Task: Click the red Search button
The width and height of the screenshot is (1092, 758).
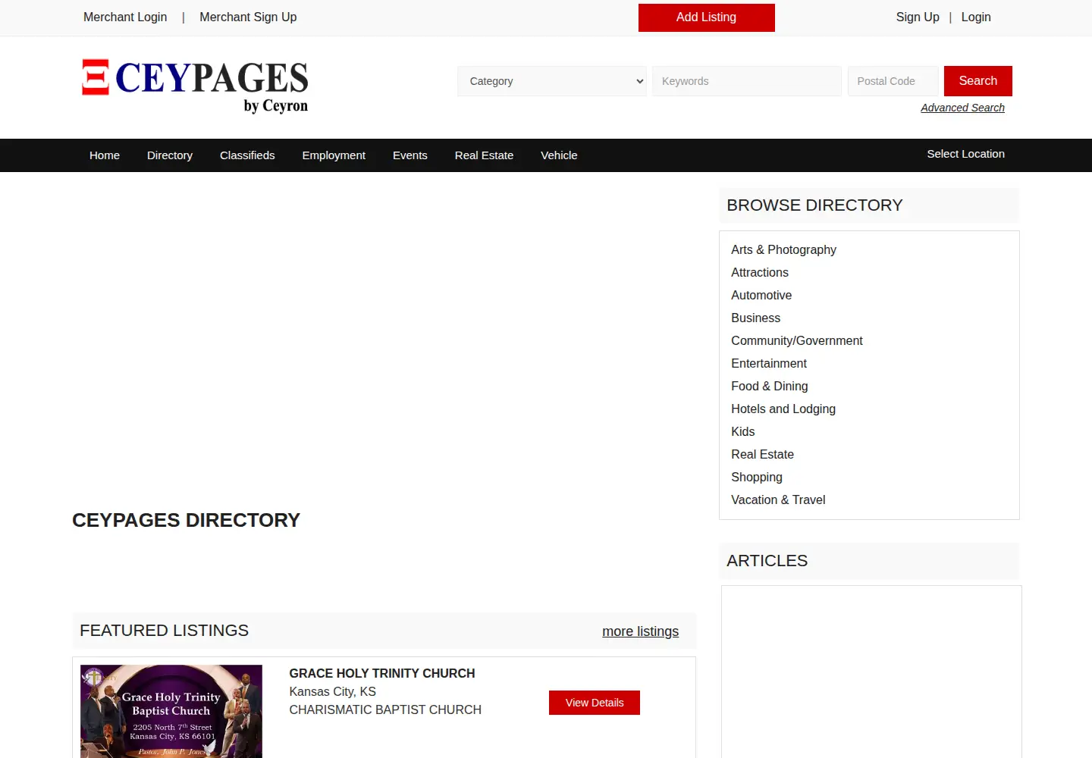Action: (x=978, y=81)
